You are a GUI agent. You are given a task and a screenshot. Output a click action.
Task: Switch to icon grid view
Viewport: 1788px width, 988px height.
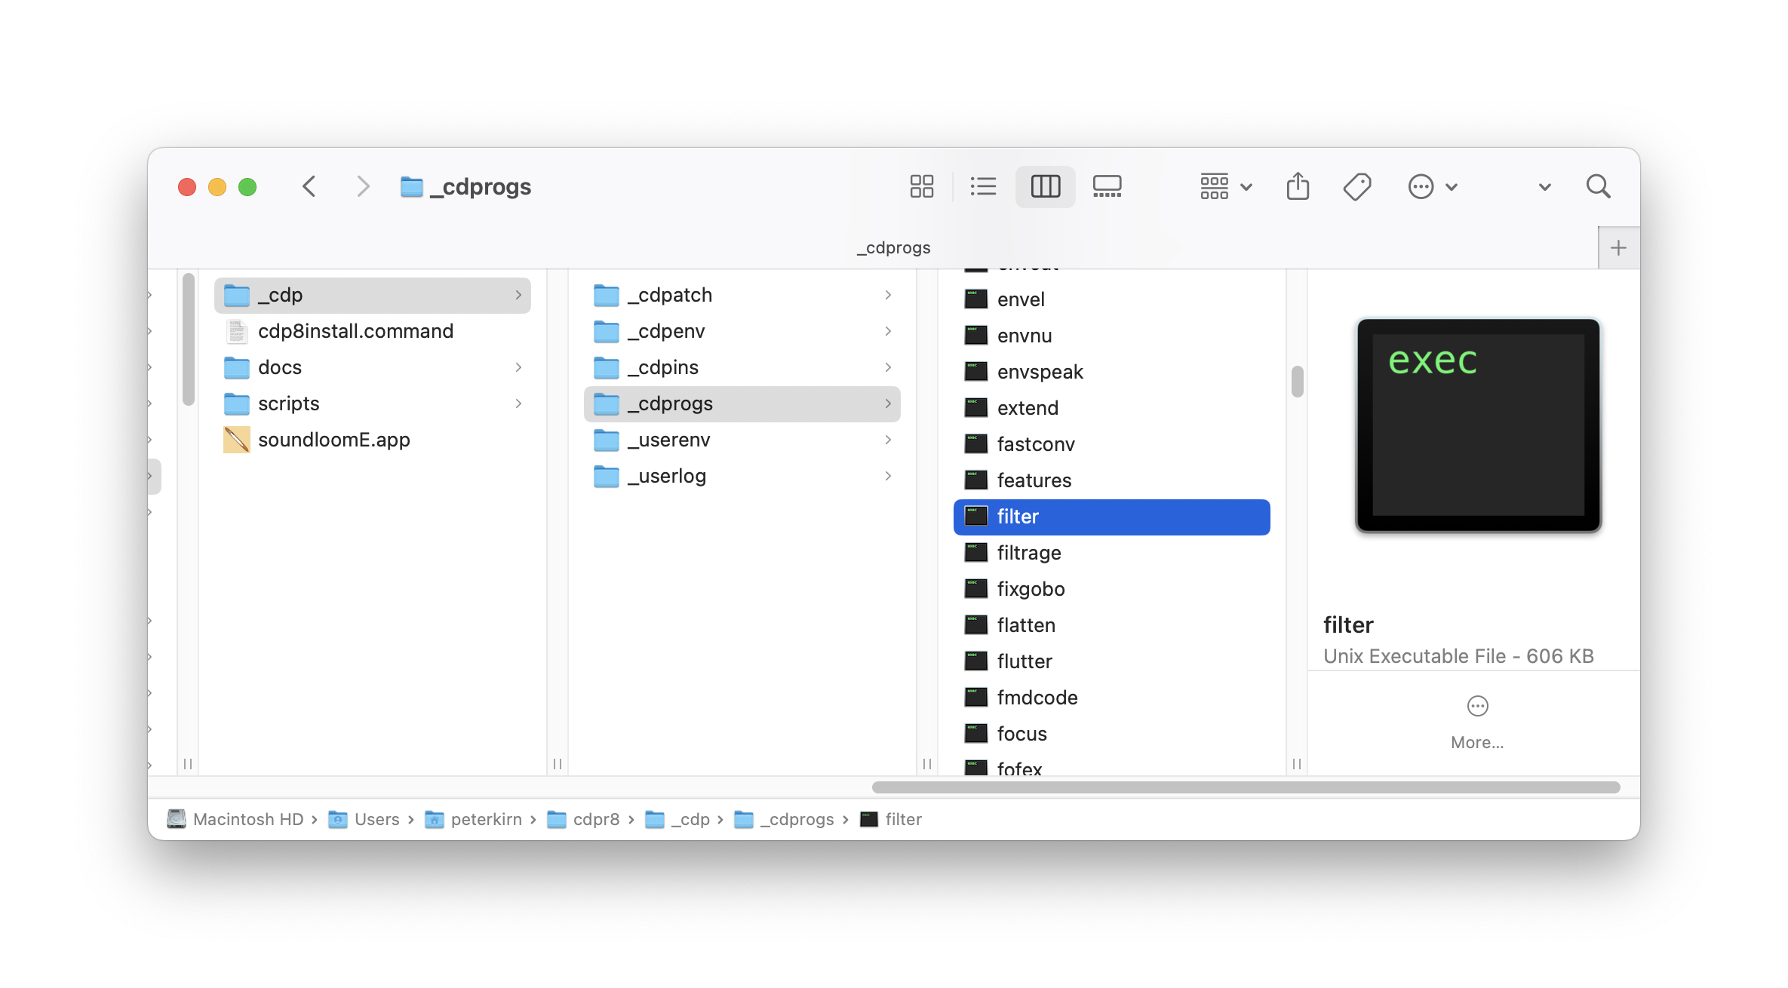click(921, 186)
